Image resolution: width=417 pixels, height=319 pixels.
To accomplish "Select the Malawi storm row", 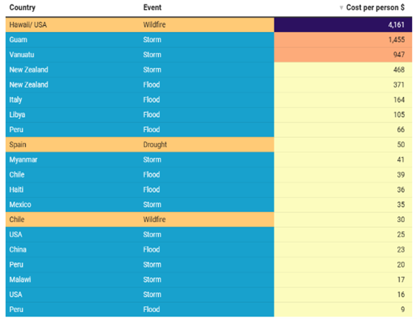I will (x=209, y=280).
